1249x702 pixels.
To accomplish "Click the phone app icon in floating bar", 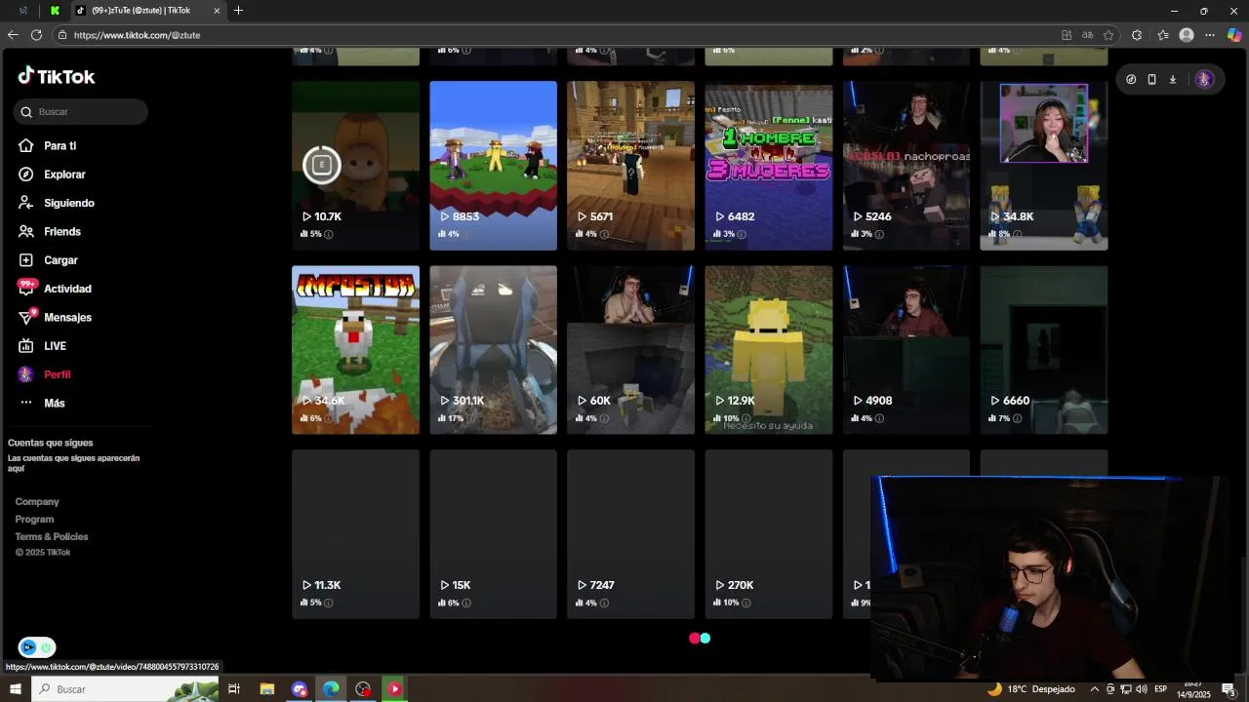I will pos(1151,79).
